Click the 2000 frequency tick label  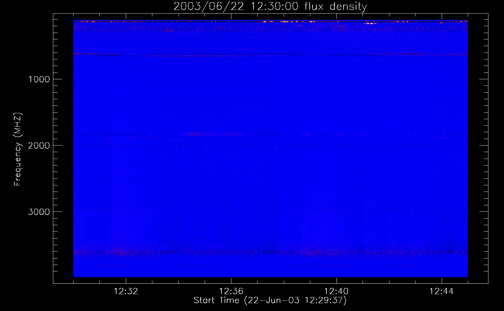pyautogui.click(x=39, y=146)
